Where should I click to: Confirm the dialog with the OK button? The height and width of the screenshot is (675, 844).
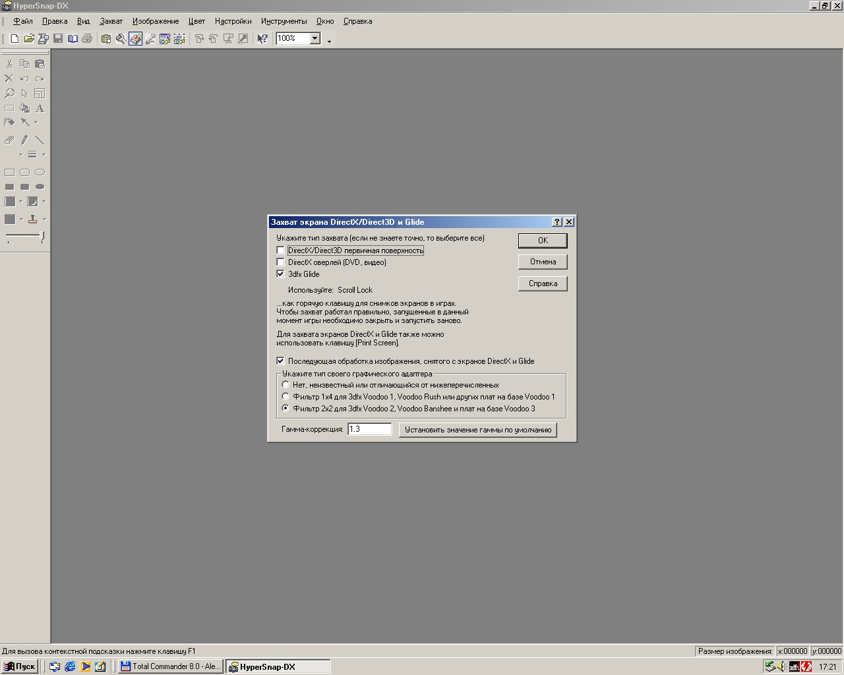coord(542,240)
